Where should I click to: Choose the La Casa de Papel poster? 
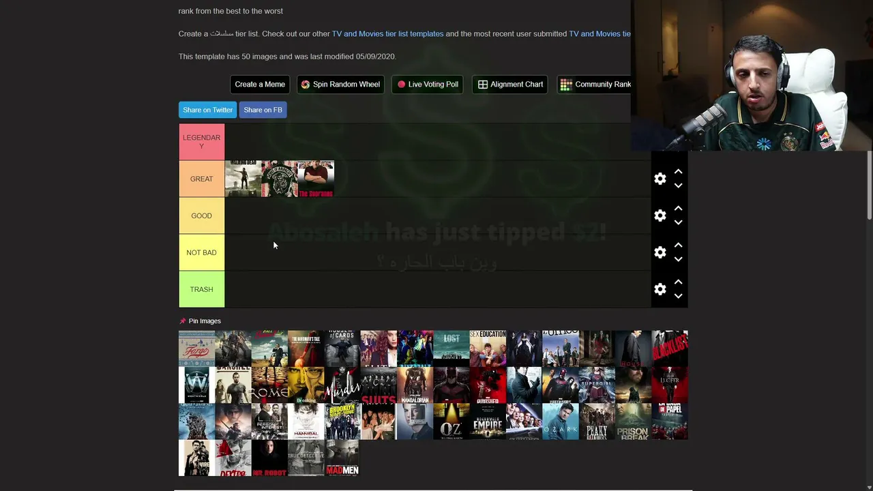click(670, 421)
